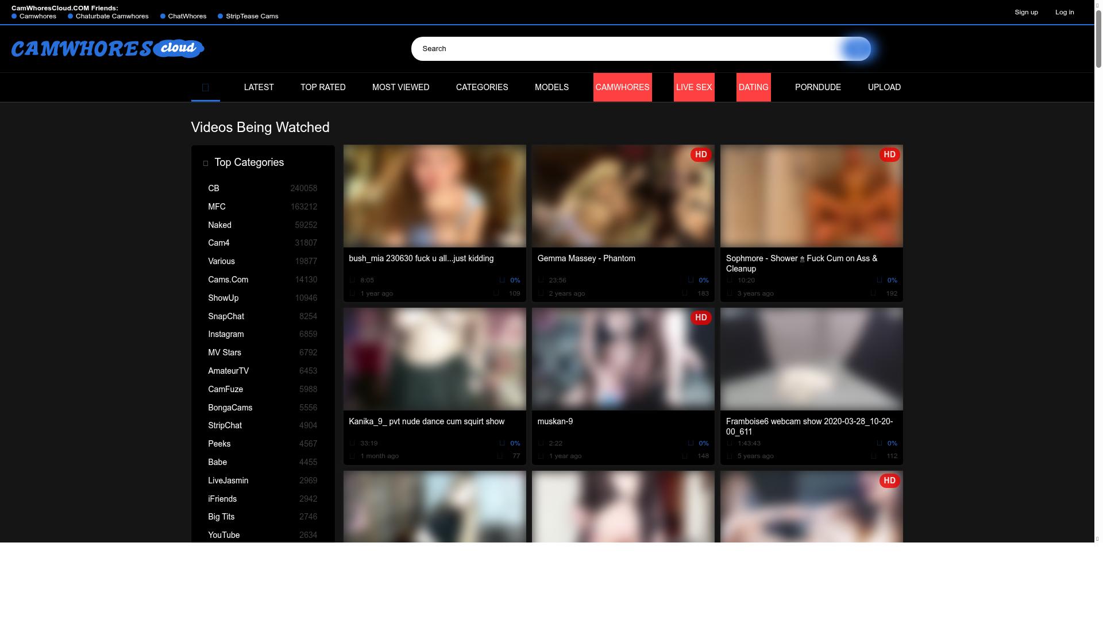
Task: Click the site logo in header
Action: [108, 49]
